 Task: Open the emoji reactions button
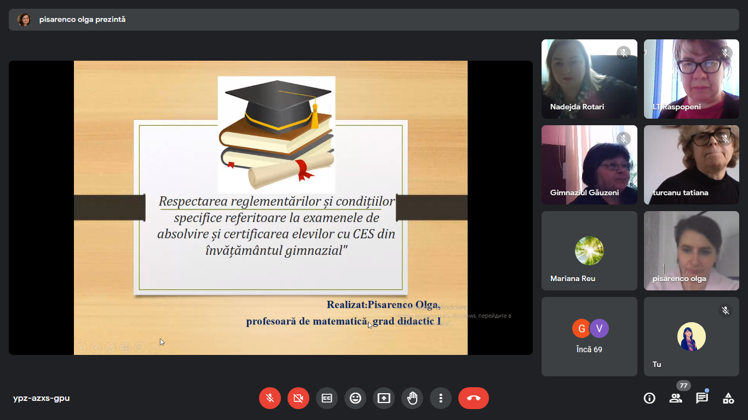[355, 398]
